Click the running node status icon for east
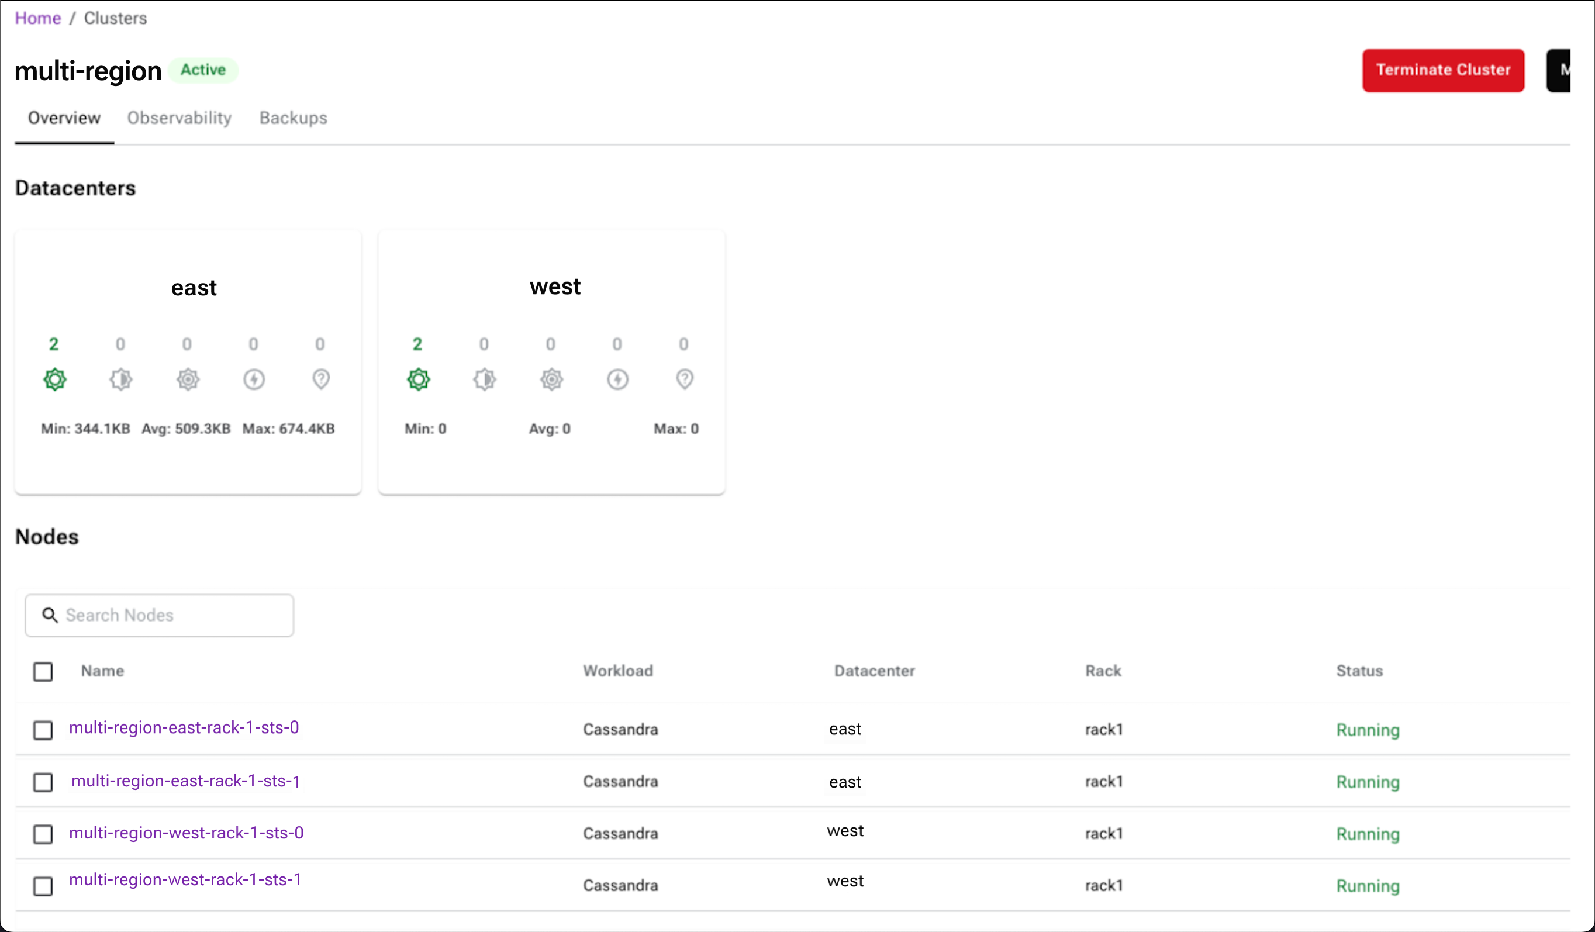The width and height of the screenshot is (1595, 932). pos(54,378)
